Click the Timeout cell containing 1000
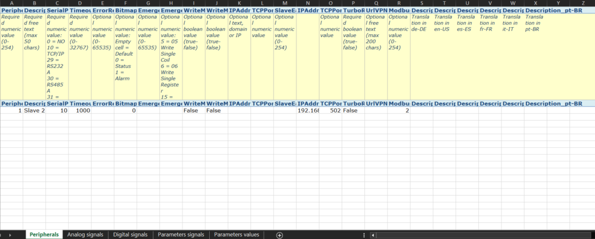595x239 pixels. click(80, 110)
